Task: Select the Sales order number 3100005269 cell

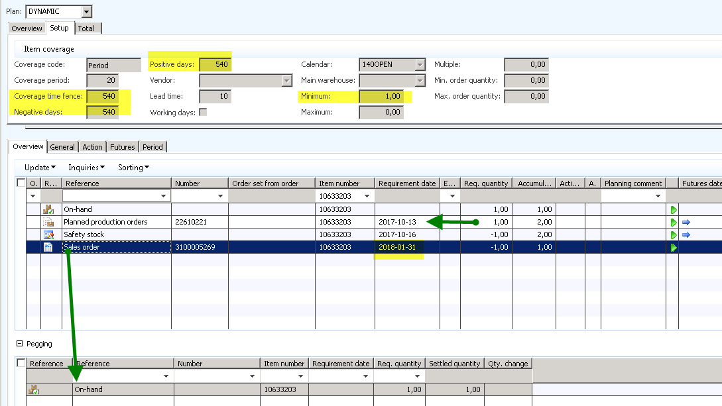Action: [x=200, y=247]
